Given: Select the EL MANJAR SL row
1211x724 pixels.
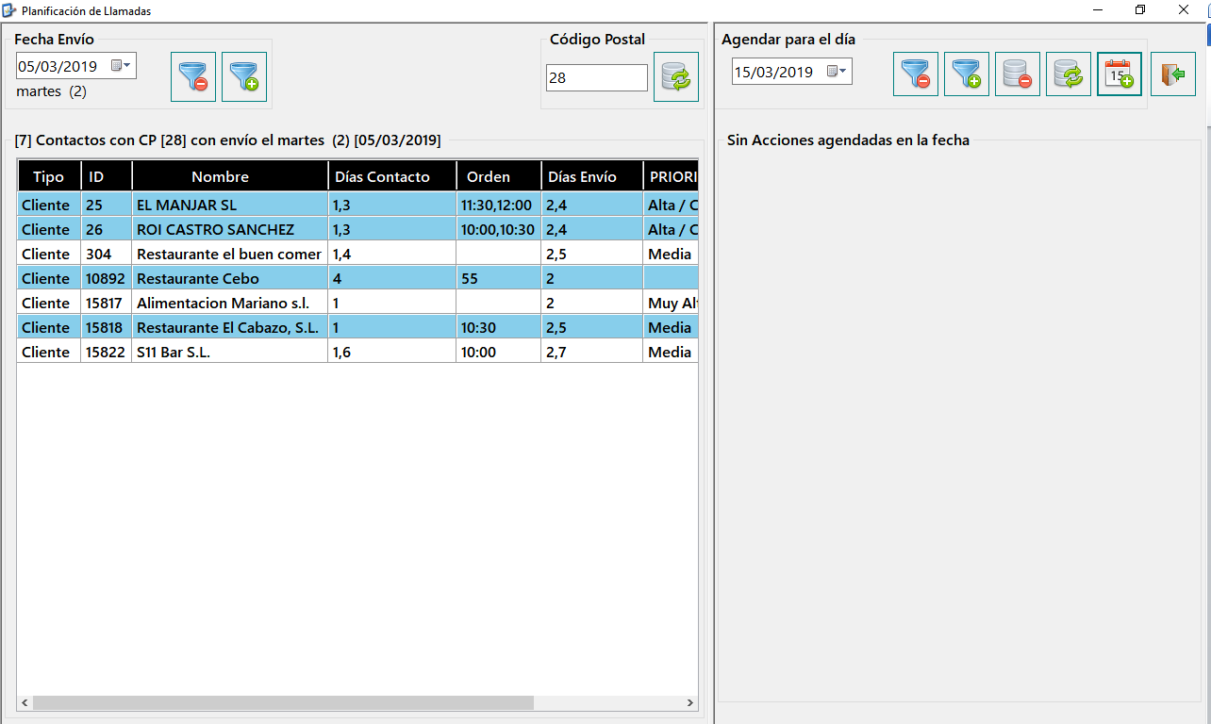Looking at the screenshot, I should (x=358, y=205).
